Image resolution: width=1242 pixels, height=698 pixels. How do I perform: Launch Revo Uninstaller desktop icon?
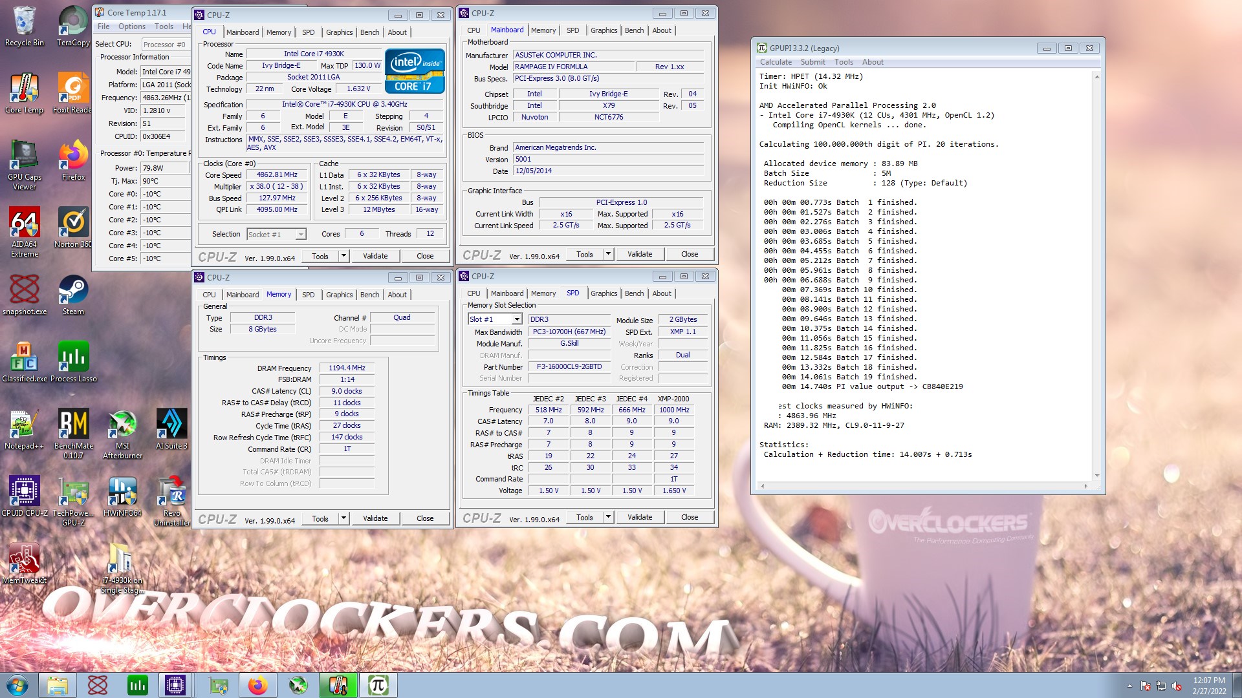click(171, 502)
